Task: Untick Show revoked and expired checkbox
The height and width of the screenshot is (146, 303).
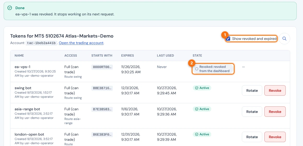Action: tap(228, 39)
